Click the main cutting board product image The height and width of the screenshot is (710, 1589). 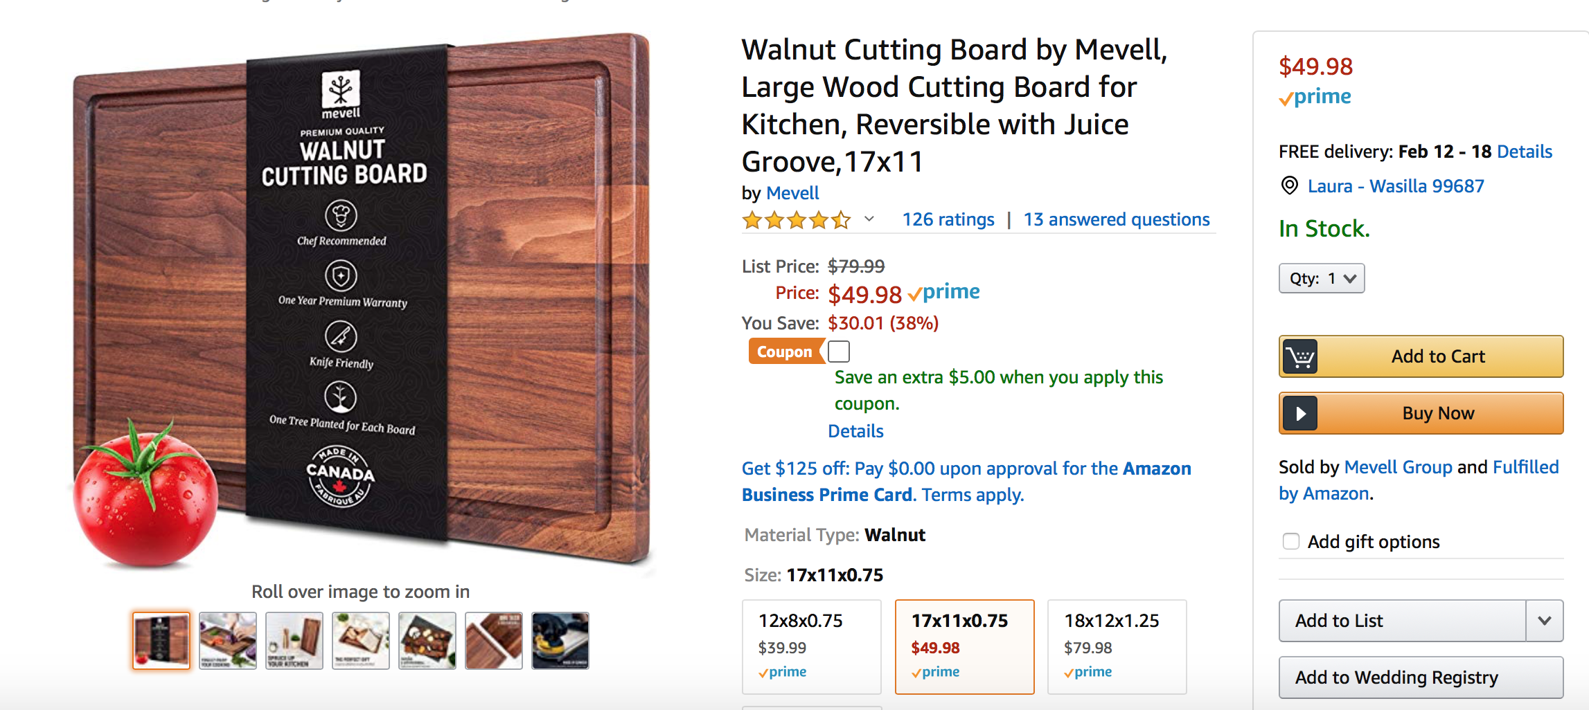361,299
